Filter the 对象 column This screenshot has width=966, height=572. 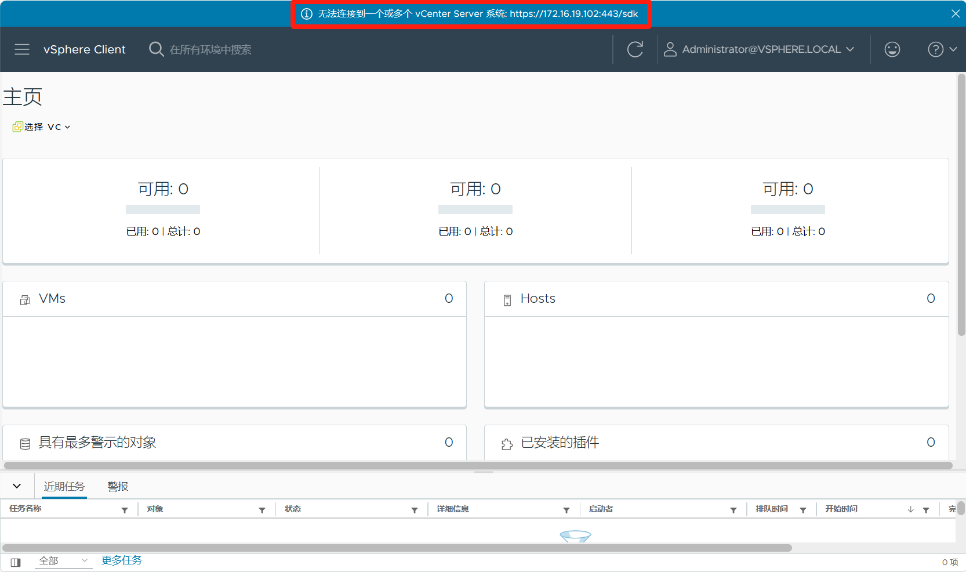click(x=262, y=510)
